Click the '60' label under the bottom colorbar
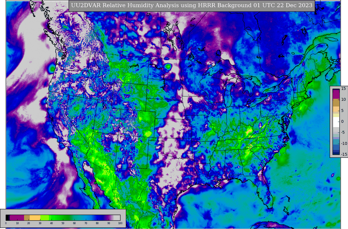This screenshot has width=348, height=229. (x=74, y=223)
